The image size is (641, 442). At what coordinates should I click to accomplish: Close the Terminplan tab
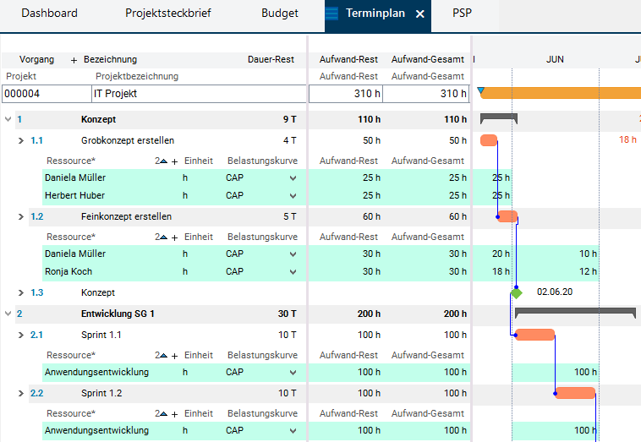click(420, 14)
